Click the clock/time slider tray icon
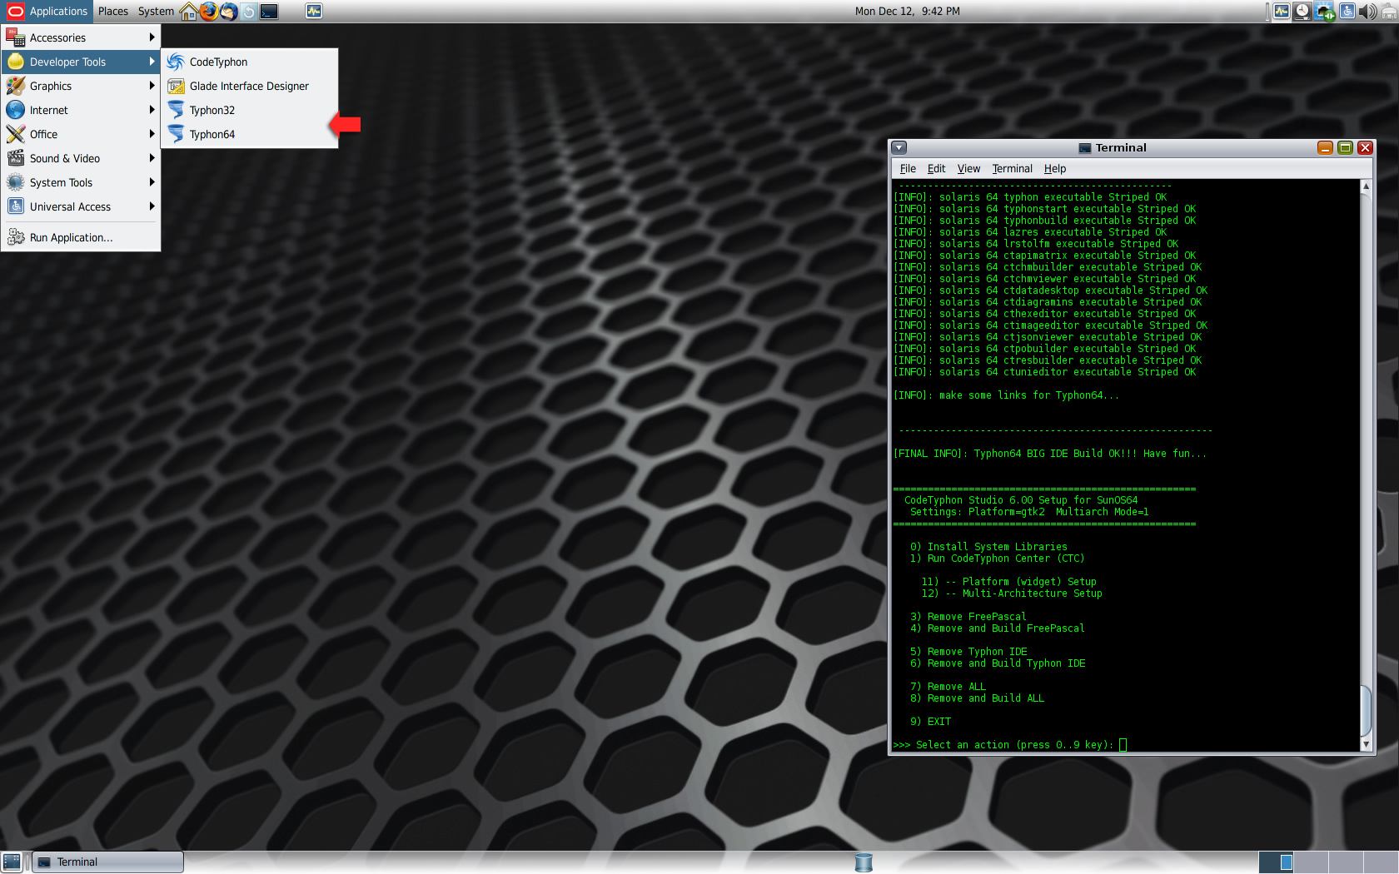 pos(1302,11)
